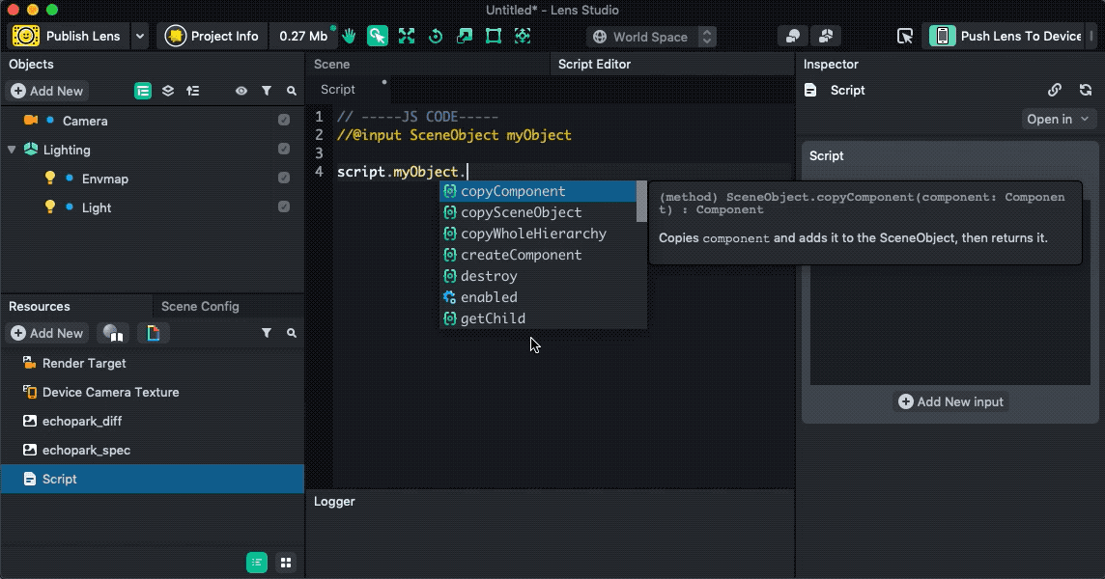Screen dimensions: 1105x579
Task: Click the hierarchy sort icon in Objects
Action: [192, 91]
